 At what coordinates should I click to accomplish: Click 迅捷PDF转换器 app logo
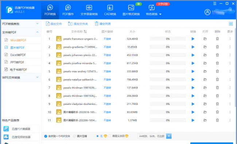pyautogui.click(x=9, y=10)
